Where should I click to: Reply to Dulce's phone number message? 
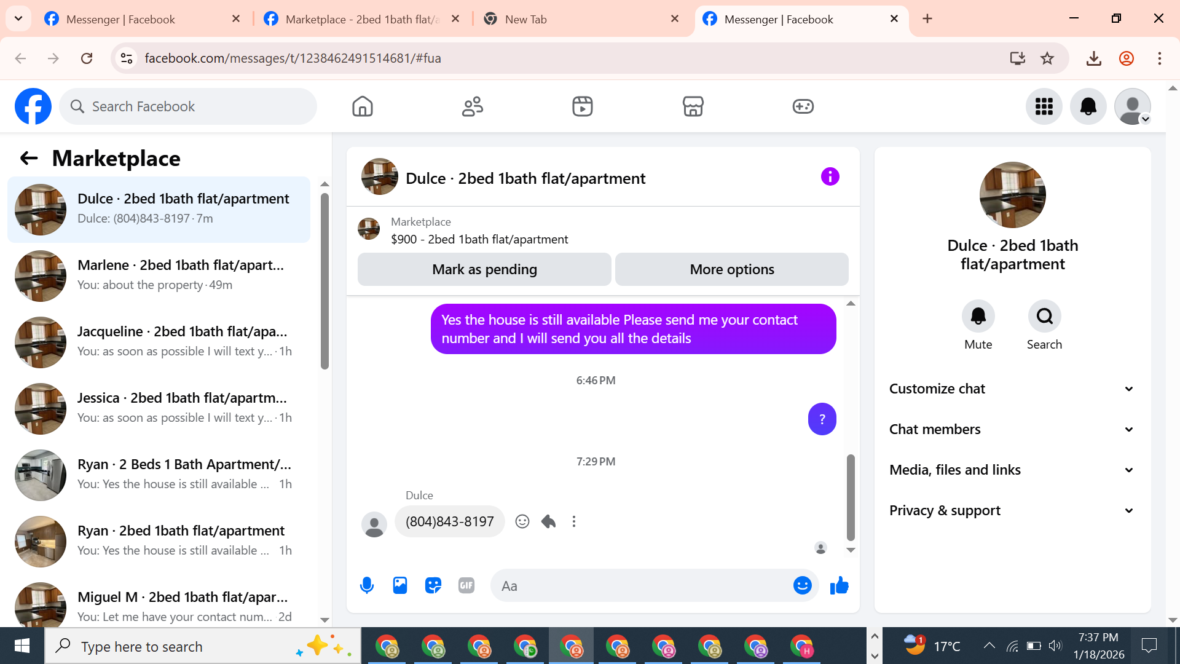(548, 521)
